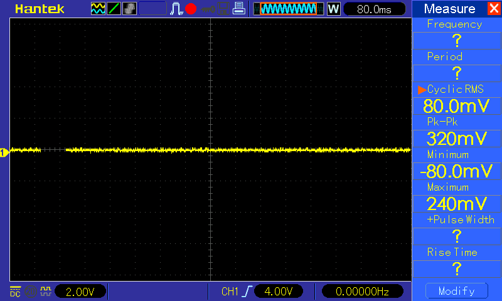502x301 pixels.
Task: Click the DC coupling icon
Action: click(15, 292)
